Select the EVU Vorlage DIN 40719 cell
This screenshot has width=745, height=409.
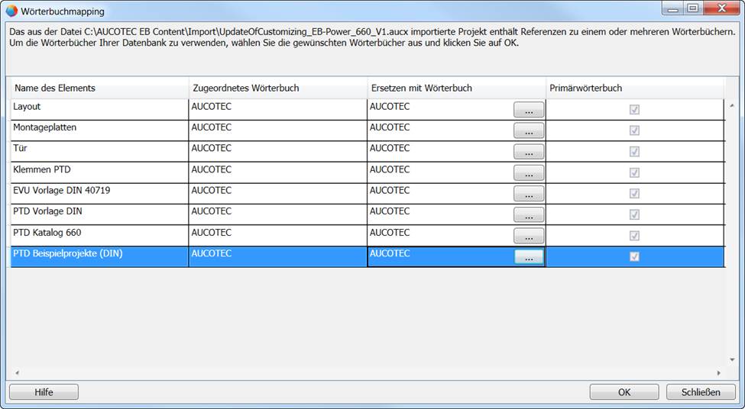(x=99, y=194)
